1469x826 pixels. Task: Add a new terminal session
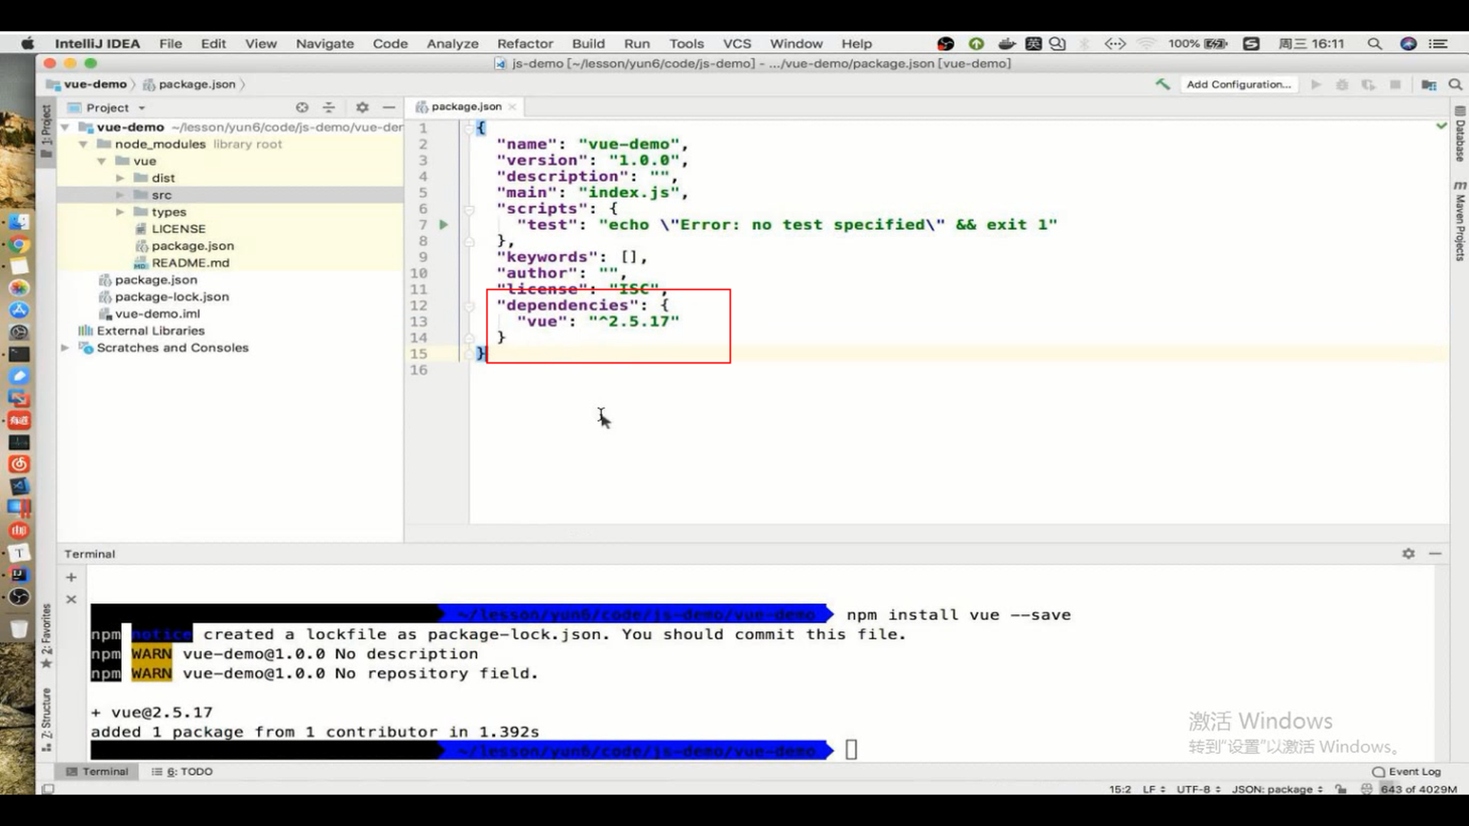coord(71,577)
